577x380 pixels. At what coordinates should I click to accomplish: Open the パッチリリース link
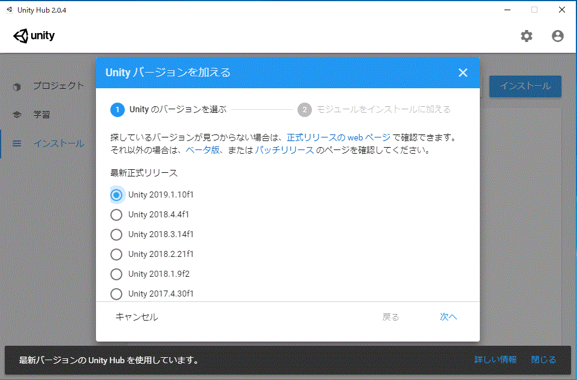point(284,150)
